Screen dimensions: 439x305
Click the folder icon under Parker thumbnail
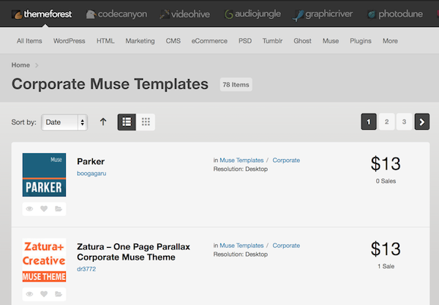pyautogui.click(x=58, y=209)
